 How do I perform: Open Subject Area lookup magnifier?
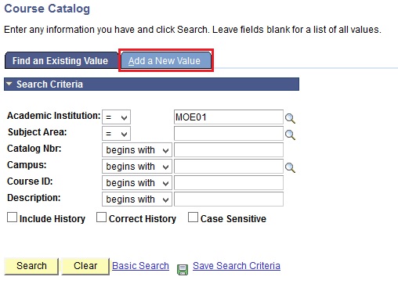tap(290, 135)
